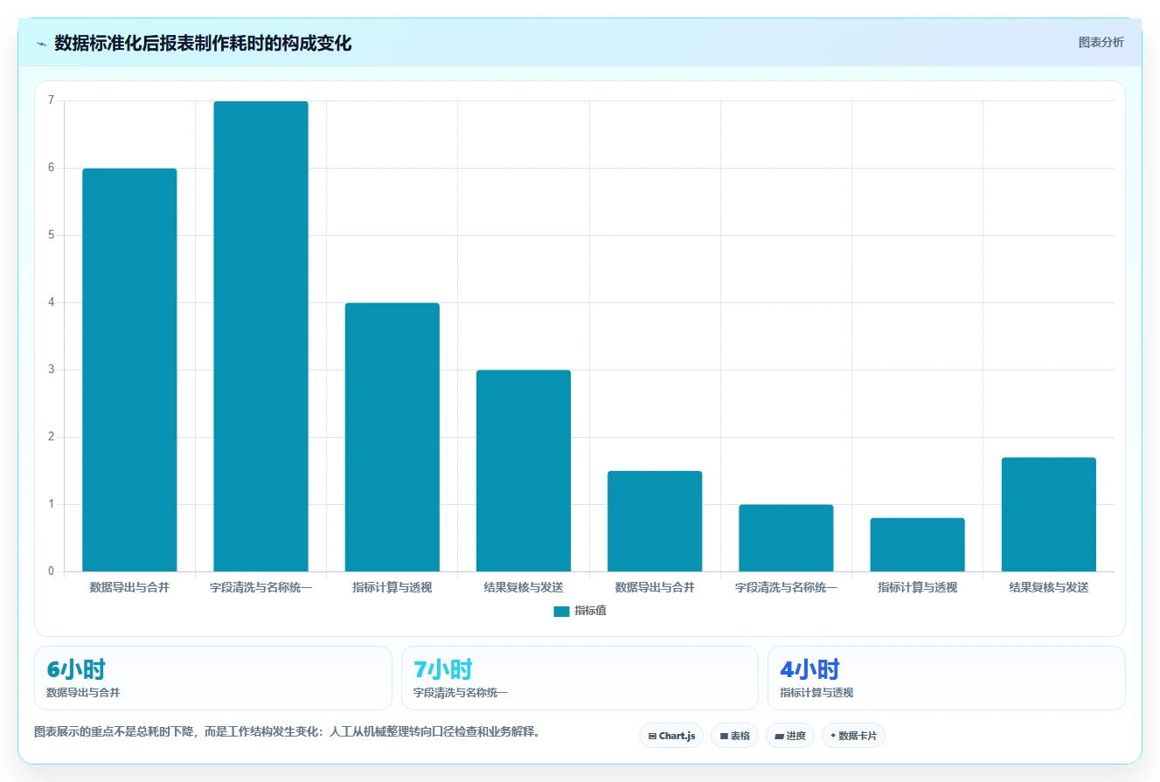This screenshot has width=1160, height=782.
Task: Select the 进度 chip
Action: pyautogui.click(x=790, y=736)
